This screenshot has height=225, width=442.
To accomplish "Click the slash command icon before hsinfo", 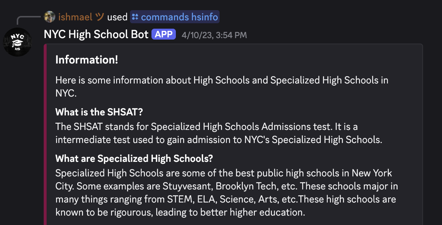I will click(135, 17).
